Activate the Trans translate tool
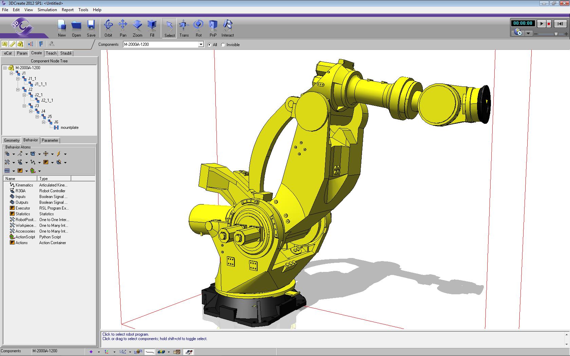Viewport: 570px width, 356px height. [184, 28]
